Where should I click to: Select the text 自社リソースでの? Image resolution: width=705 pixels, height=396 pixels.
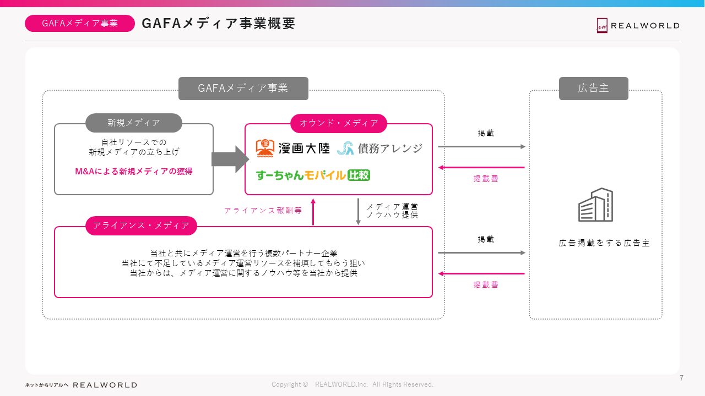point(134,142)
